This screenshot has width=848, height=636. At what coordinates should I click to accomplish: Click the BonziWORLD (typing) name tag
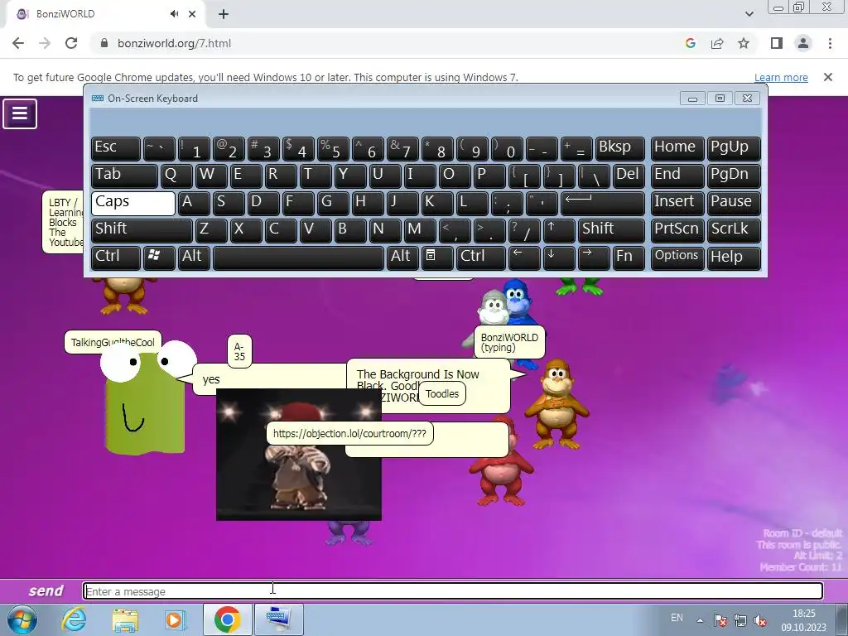coord(509,342)
